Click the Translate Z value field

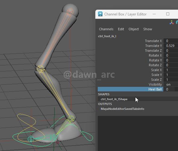pos(171,51)
